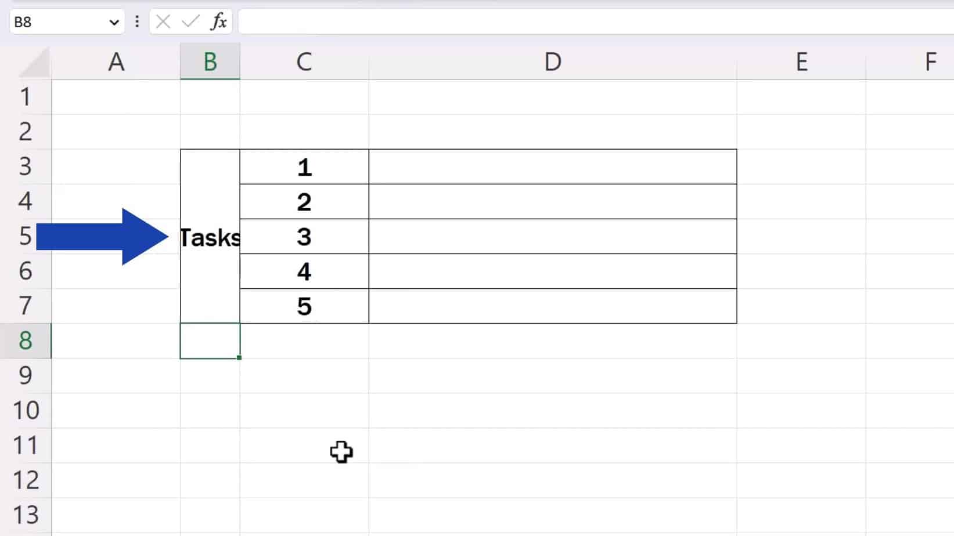Click the Cancel (X) icon beside formula bar
Viewport: 954px width, 536px height.
pyautogui.click(x=163, y=21)
